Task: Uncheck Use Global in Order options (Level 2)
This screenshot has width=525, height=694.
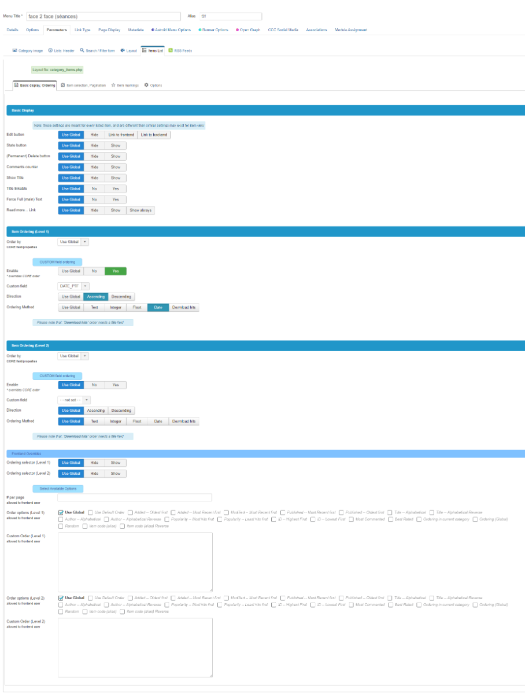Action: 61,598
